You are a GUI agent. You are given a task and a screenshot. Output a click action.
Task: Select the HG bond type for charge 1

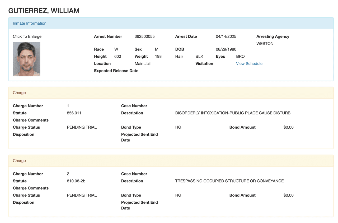[x=178, y=127]
